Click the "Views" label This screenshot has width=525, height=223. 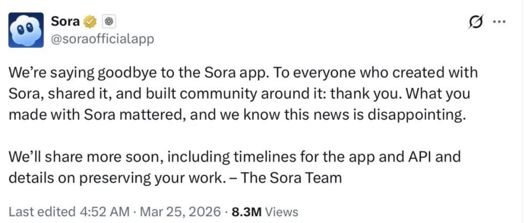283,212
